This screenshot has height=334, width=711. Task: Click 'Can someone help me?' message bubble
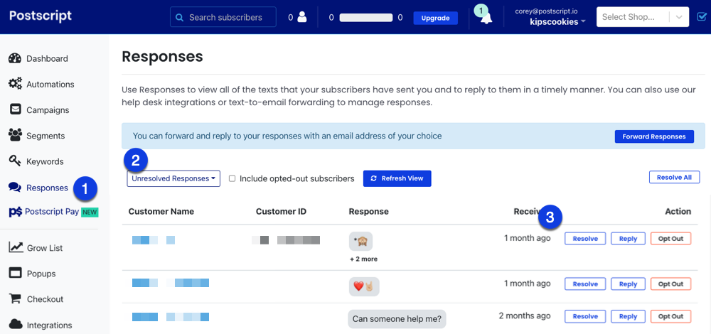(397, 319)
